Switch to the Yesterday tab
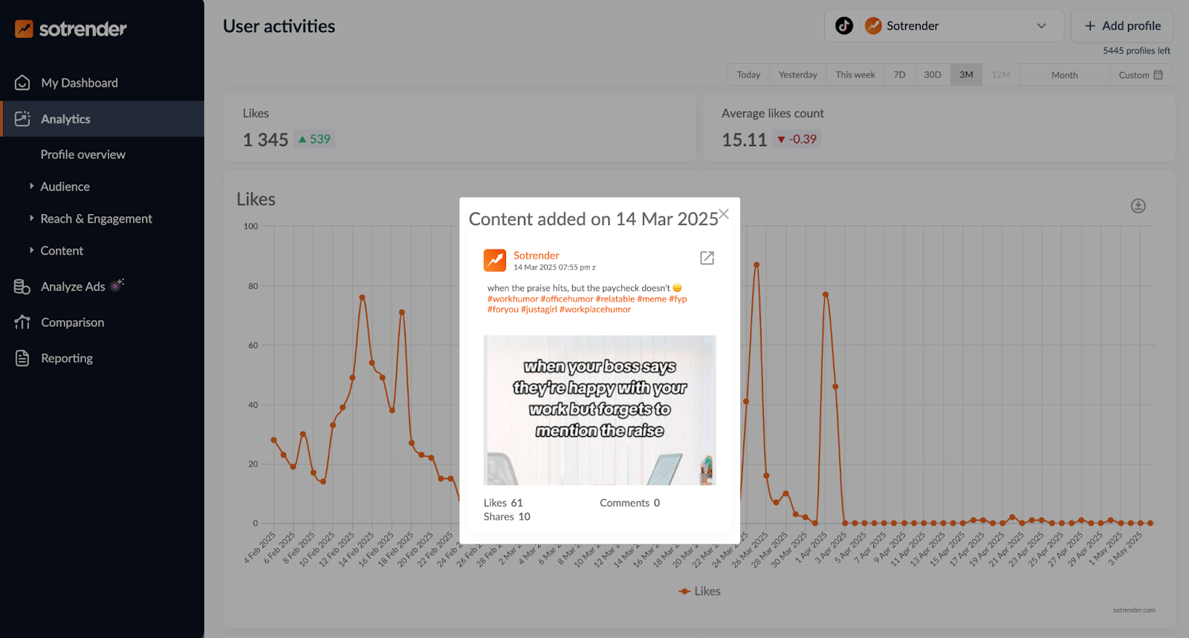The height and width of the screenshot is (638, 1189). pyautogui.click(x=797, y=75)
